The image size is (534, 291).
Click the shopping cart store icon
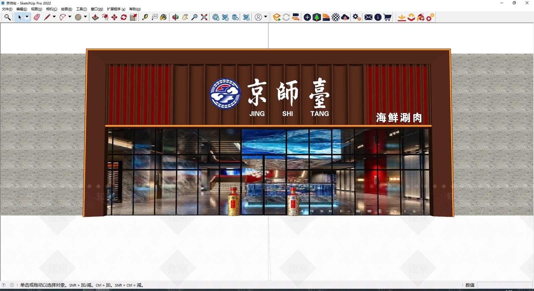[387, 17]
